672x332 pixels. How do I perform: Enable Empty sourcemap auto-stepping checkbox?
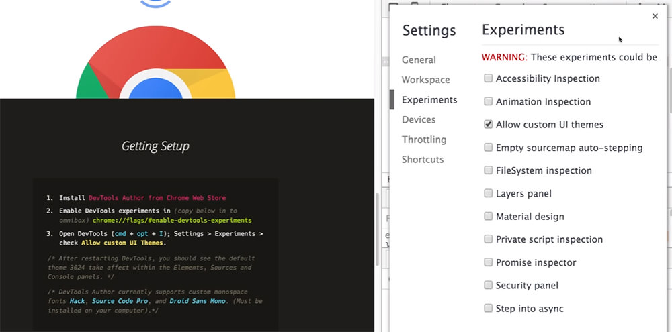click(x=488, y=147)
